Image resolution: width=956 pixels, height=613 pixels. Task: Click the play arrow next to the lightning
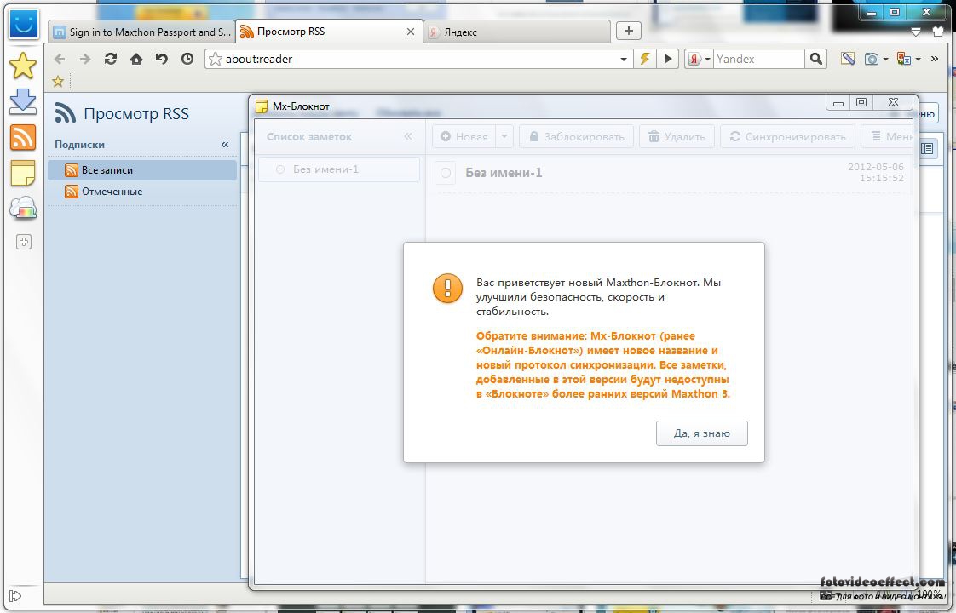coord(668,59)
